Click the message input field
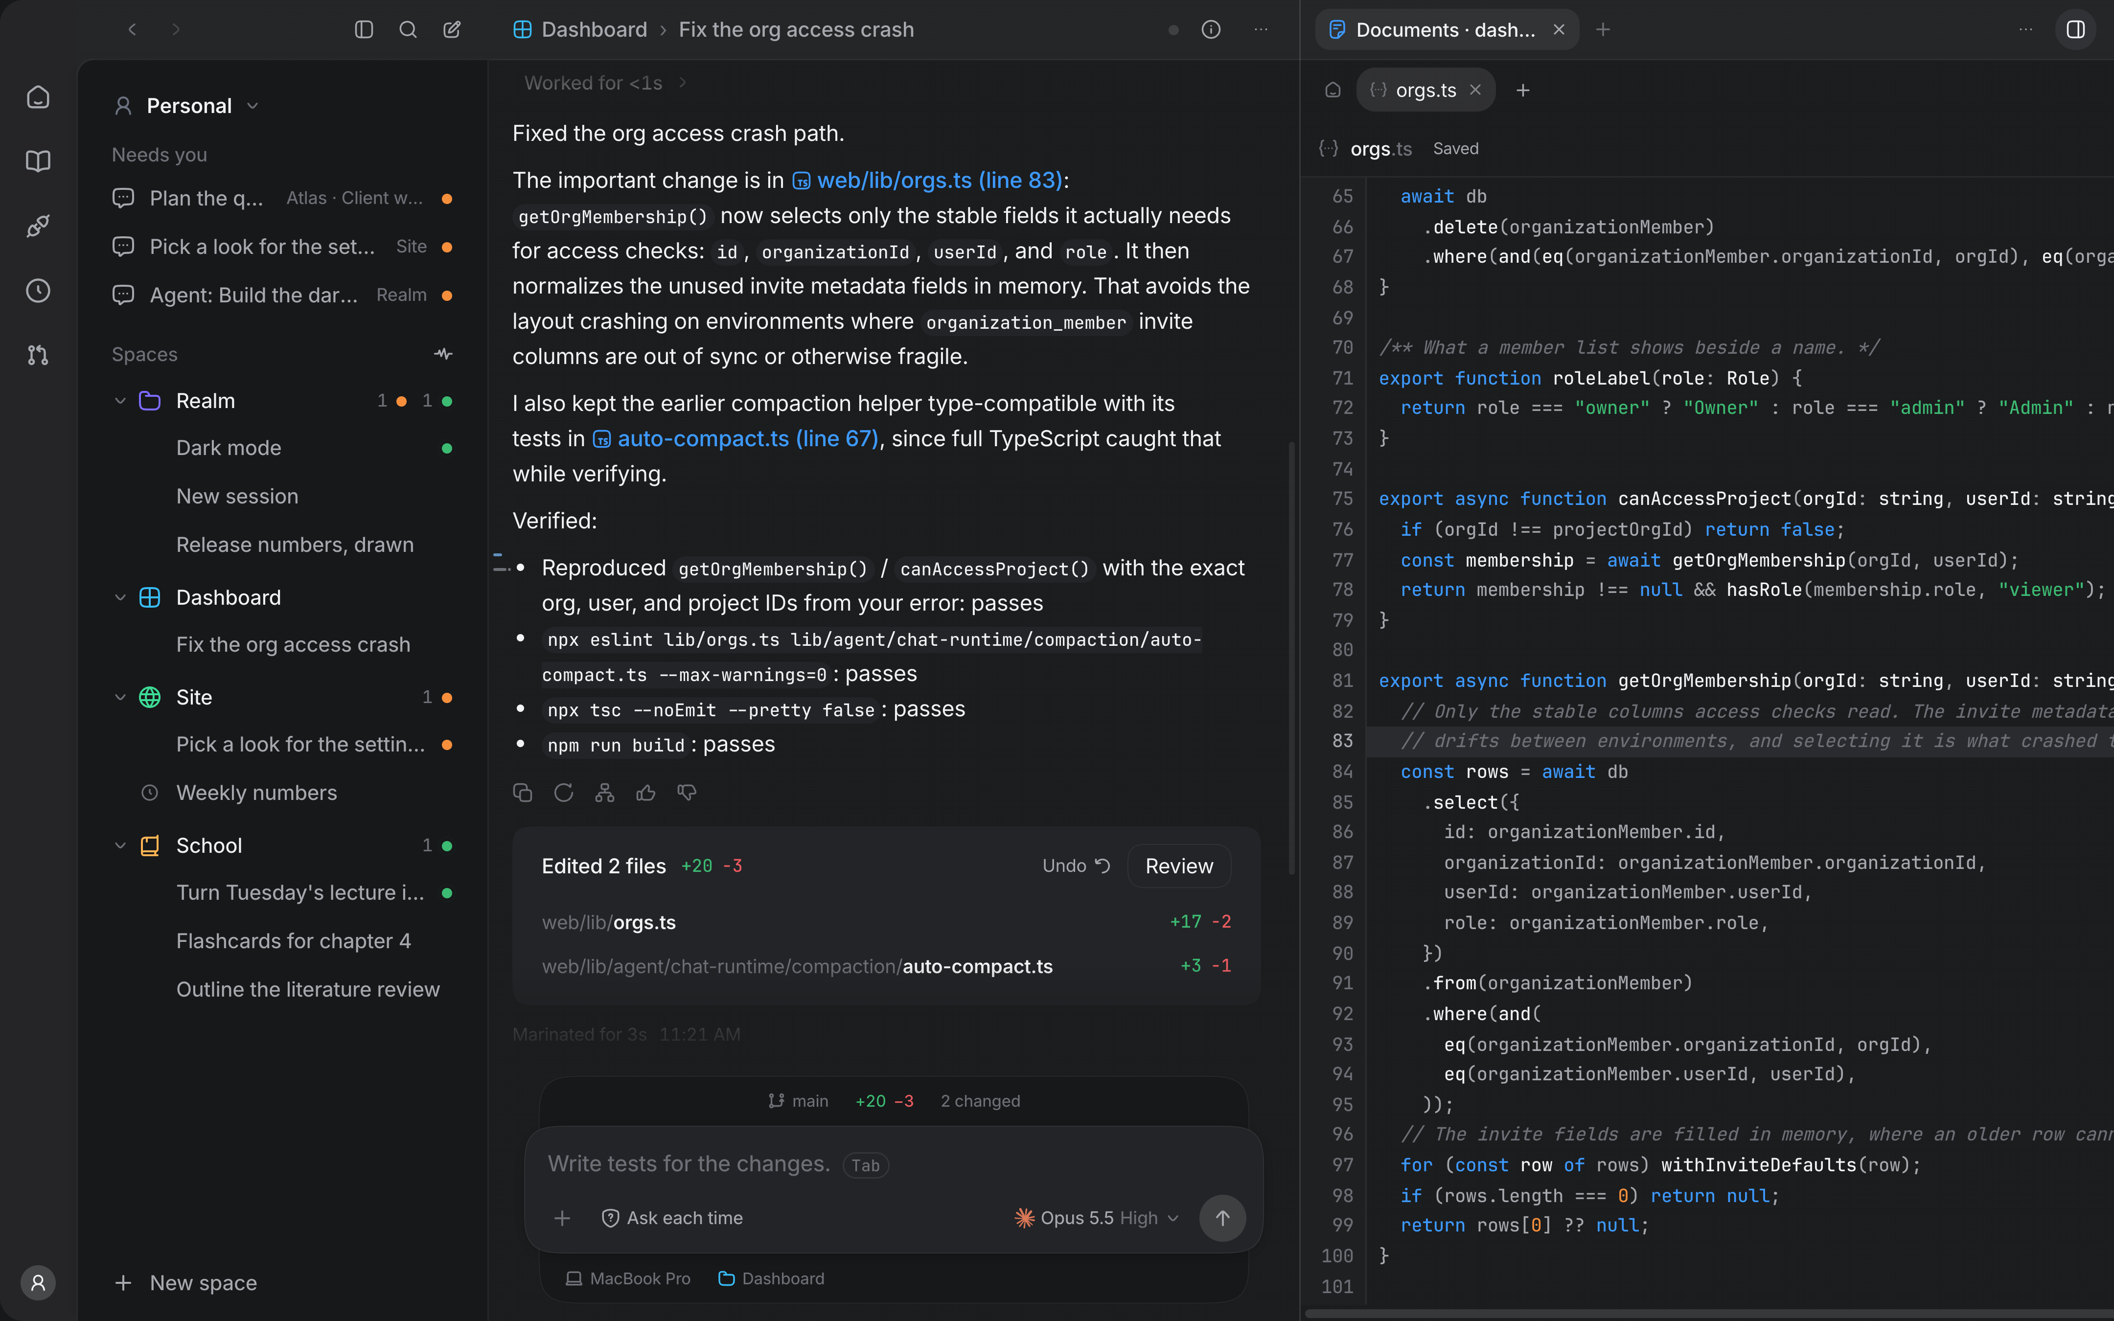The width and height of the screenshot is (2114, 1321). coord(893,1164)
